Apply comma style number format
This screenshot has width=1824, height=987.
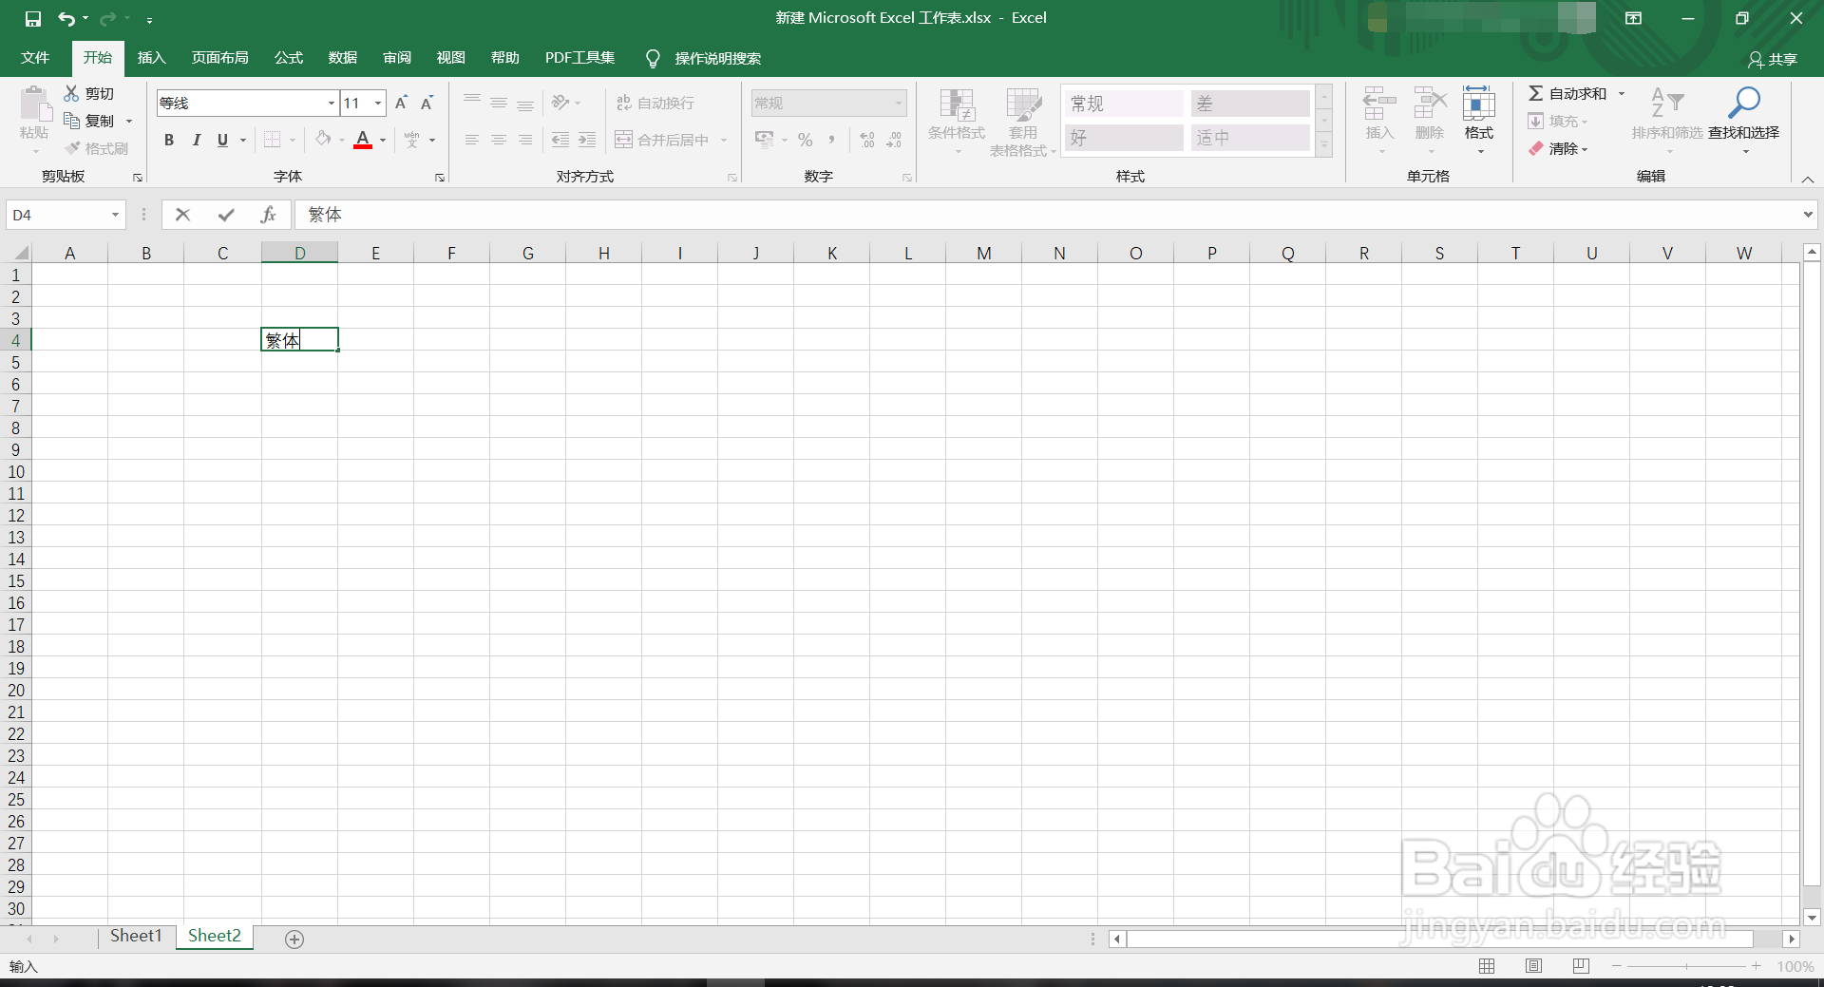point(832,140)
